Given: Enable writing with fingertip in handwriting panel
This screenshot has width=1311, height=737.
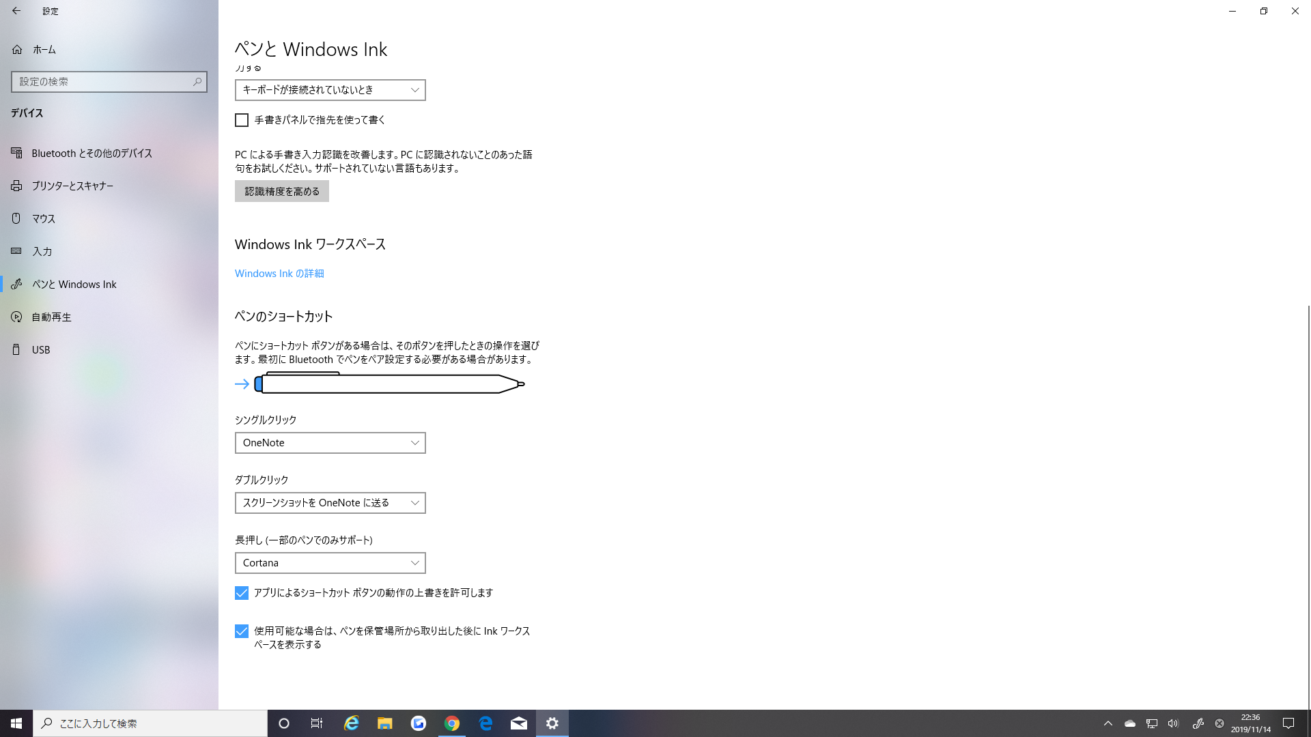Looking at the screenshot, I should pos(242,120).
